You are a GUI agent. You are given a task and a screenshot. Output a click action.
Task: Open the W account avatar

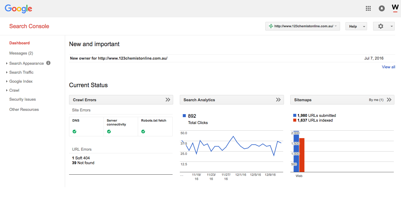pyautogui.click(x=395, y=8)
